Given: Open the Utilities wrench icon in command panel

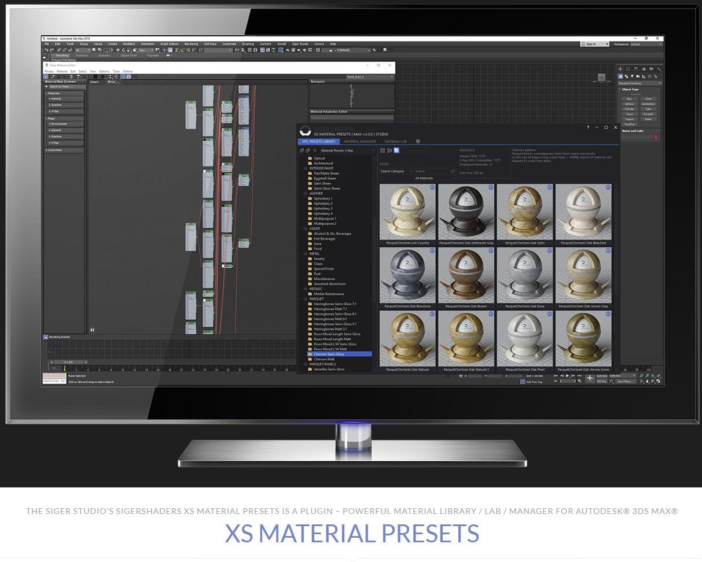Looking at the screenshot, I should (x=659, y=69).
